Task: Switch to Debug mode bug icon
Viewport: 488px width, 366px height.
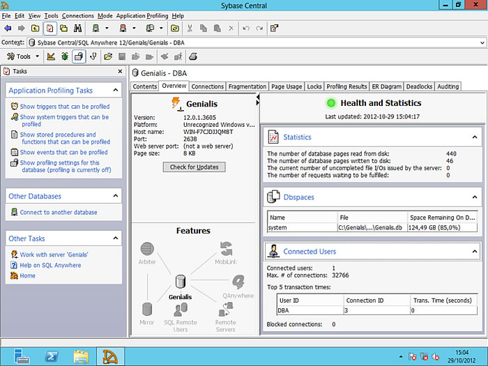Action: tap(65, 56)
